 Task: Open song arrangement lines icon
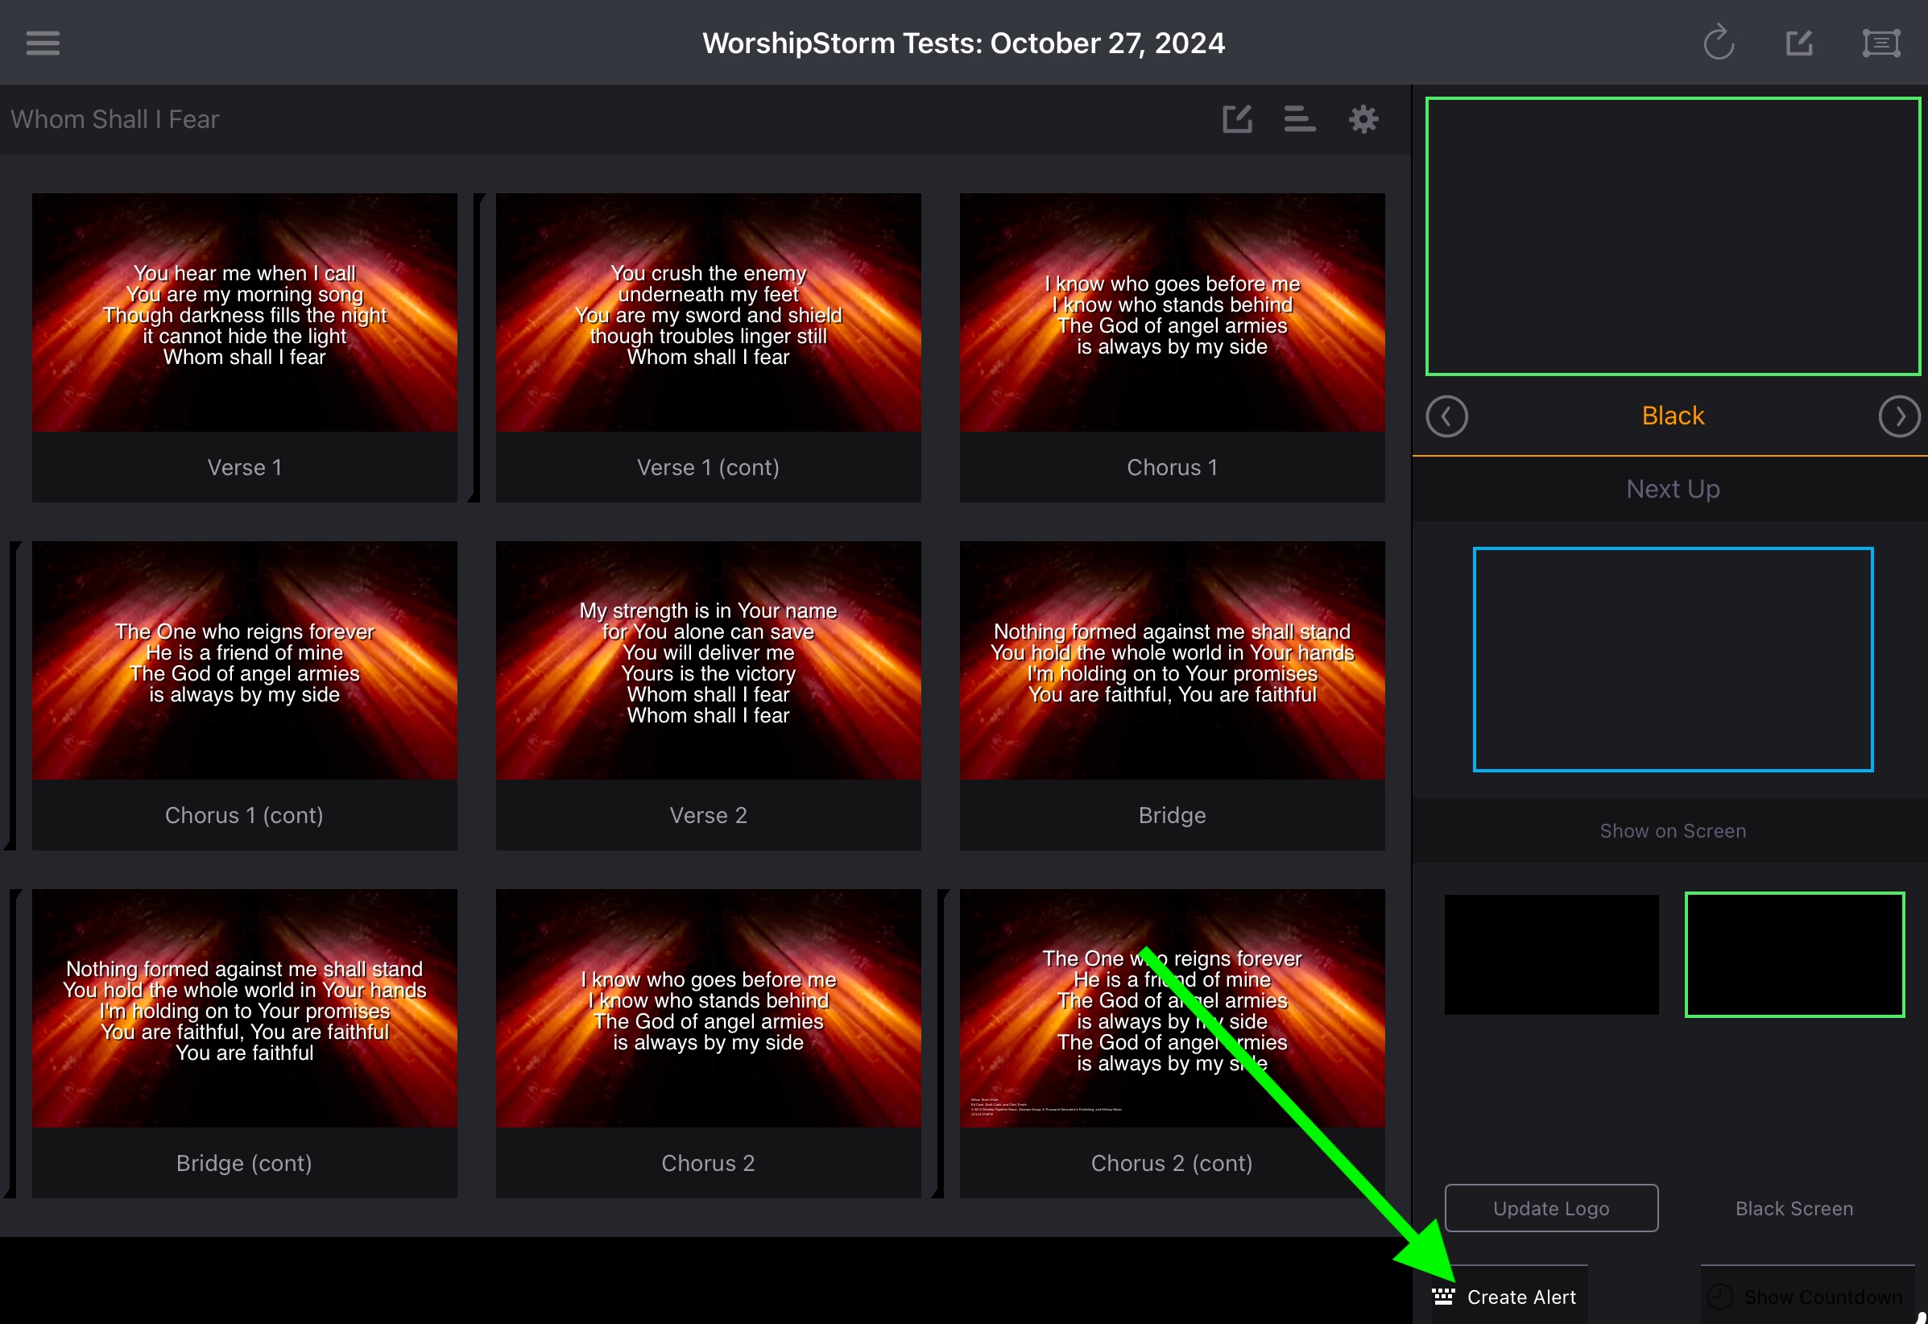click(x=1300, y=118)
